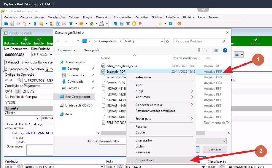Viewport: 272px width, 168px height.
Task: Go up one folder level in the dialog
Action: click(78, 41)
